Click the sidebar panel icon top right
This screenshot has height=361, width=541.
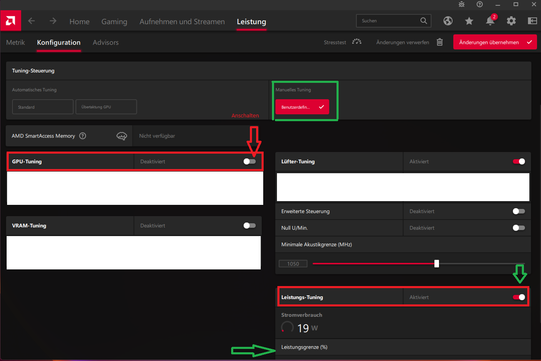(x=532, y=21)
